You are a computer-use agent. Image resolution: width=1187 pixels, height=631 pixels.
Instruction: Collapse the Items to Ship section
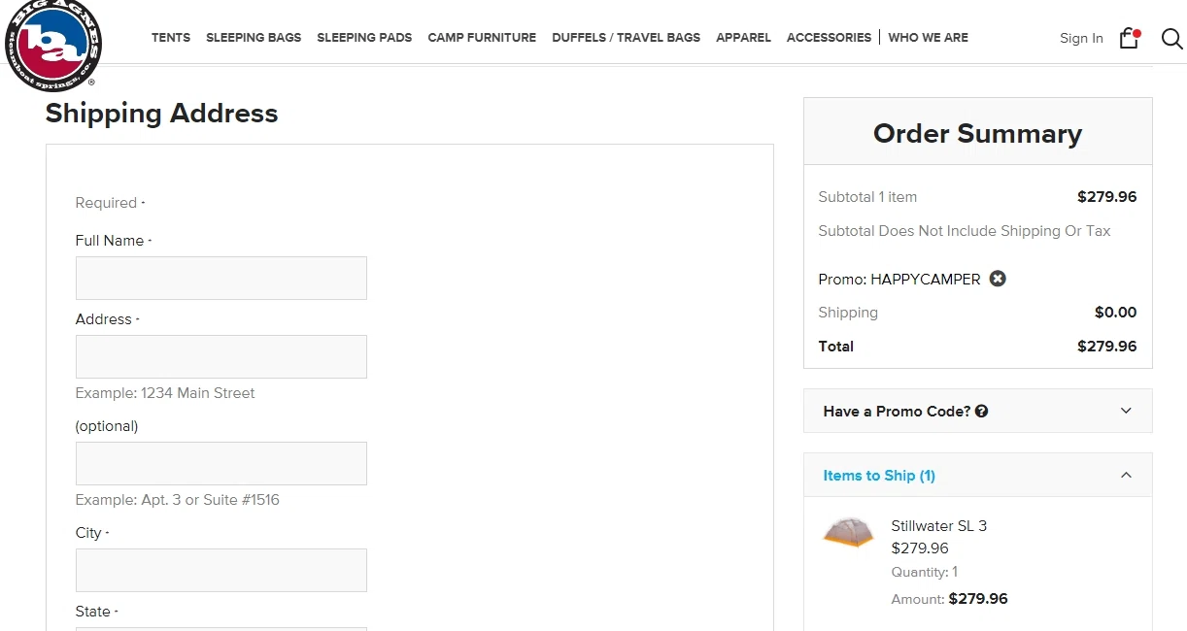tap(1126, 475)
